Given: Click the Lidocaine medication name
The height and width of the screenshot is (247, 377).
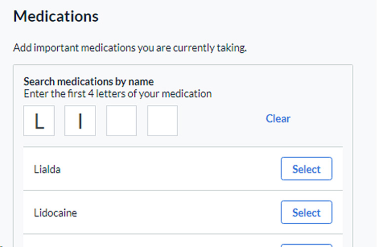Looking at the screenshot, I should 55,213.
